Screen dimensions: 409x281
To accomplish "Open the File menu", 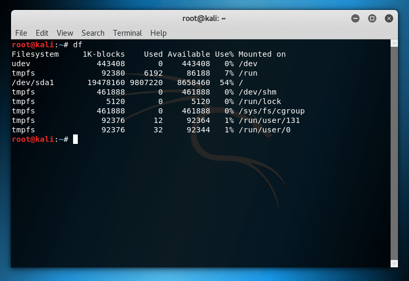I will pyautogui.click(x=21, y=33).
